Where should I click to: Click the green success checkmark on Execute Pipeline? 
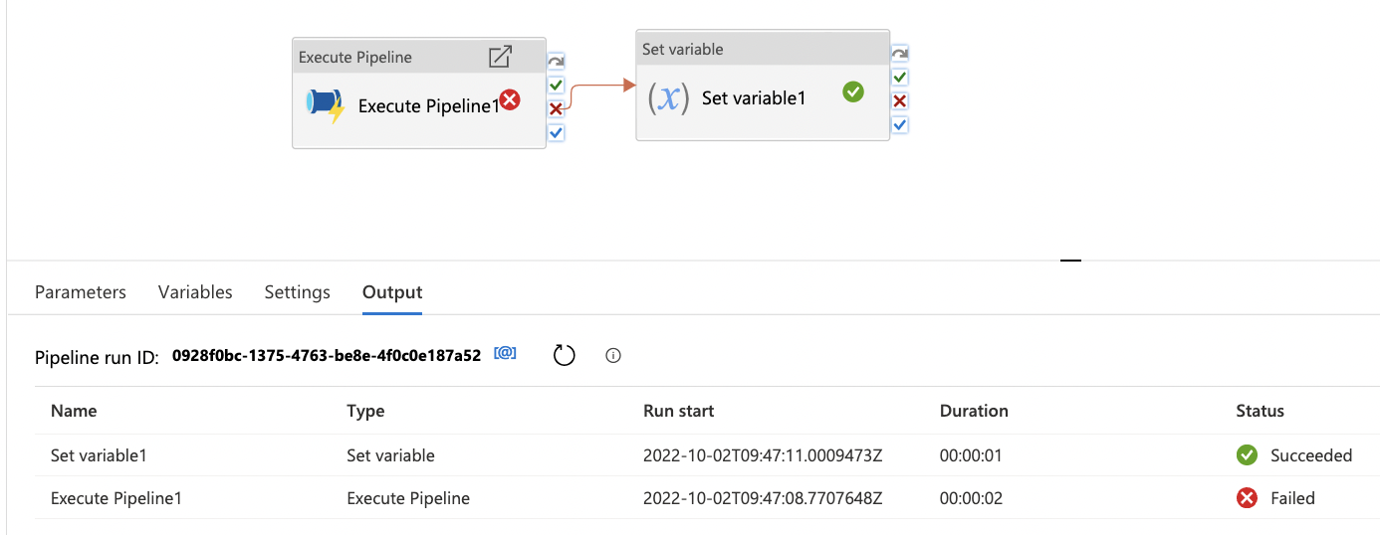(x=556, y=86)
